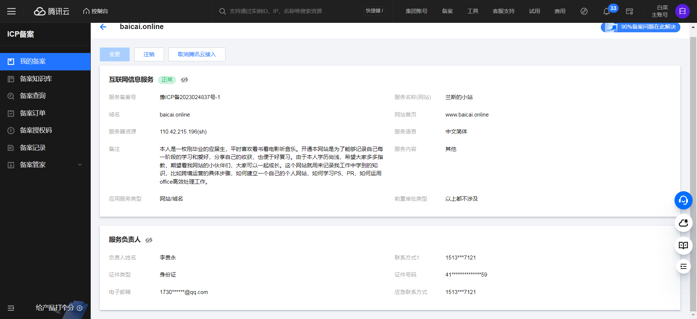
Task: Click the ICP备案 sidebar title
Action: 21,34
